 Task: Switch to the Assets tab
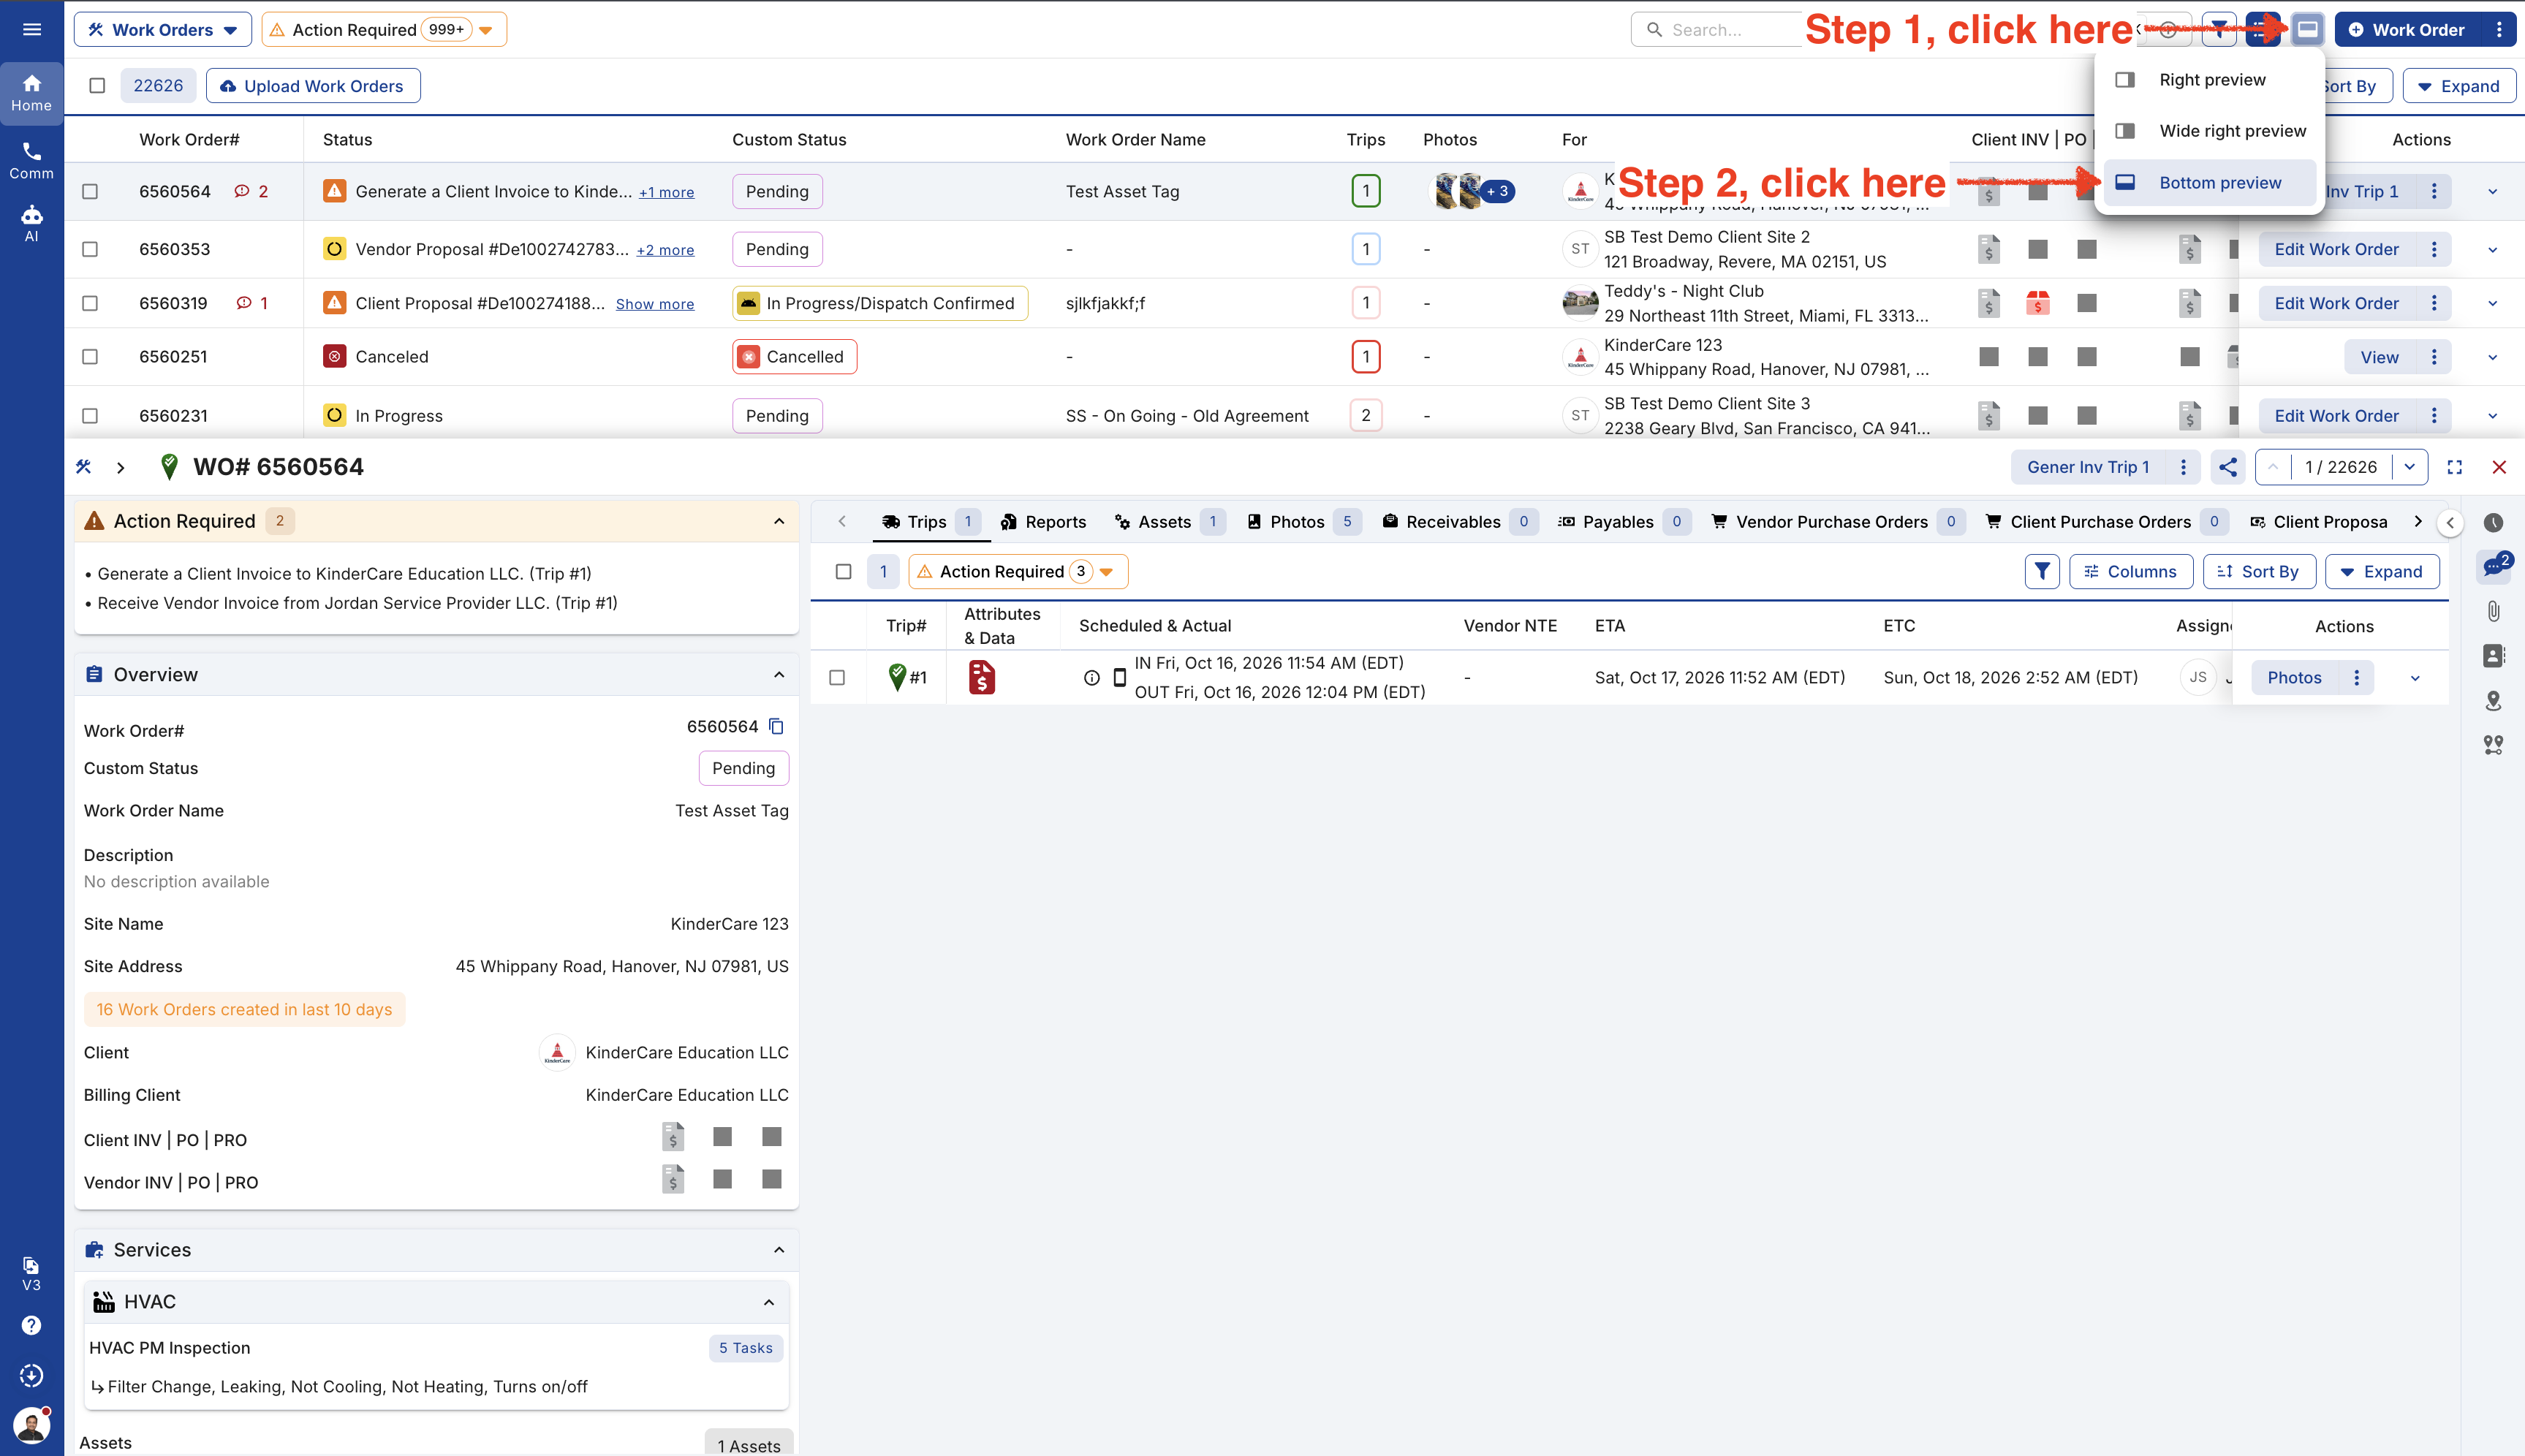[1169, 522]
